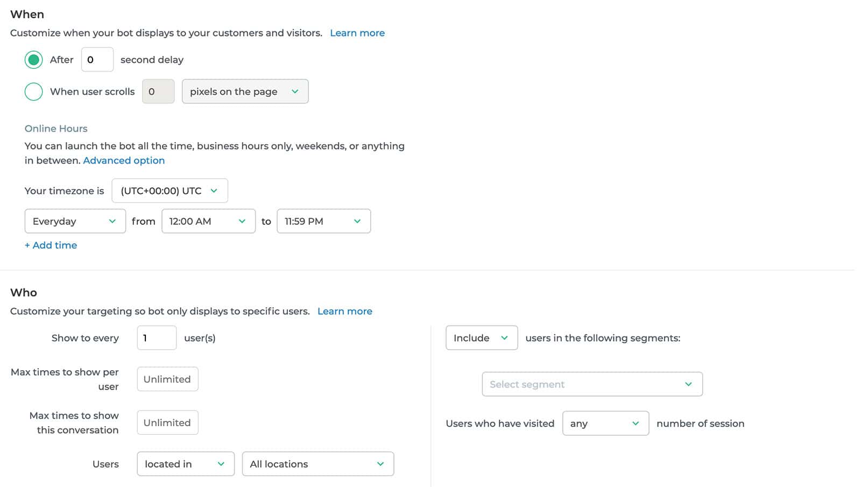
Task: Open the '12:00 AM' start time dropdown
Action: 209,221
